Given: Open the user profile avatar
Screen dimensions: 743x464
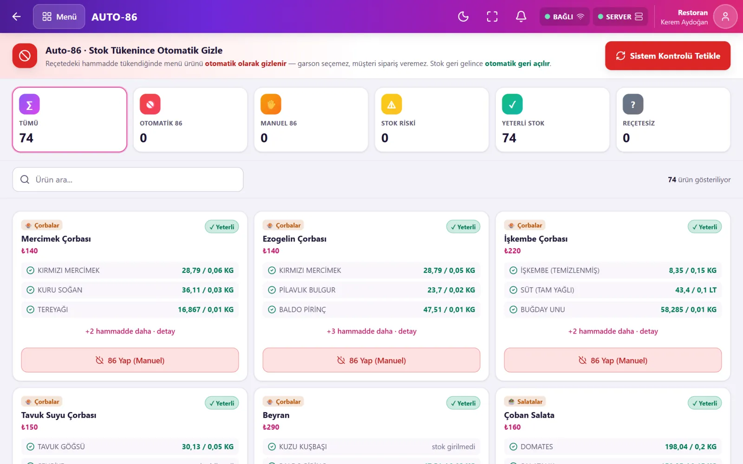Looking at the screenshot, I should 725,17.
